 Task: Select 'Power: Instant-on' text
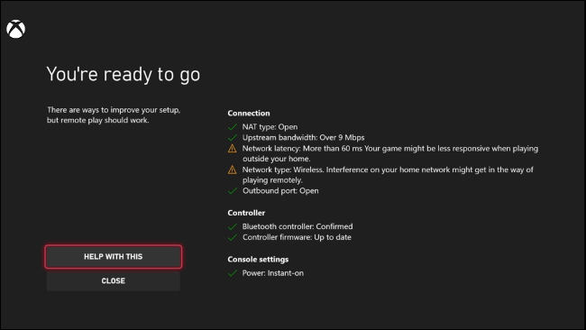273,273
